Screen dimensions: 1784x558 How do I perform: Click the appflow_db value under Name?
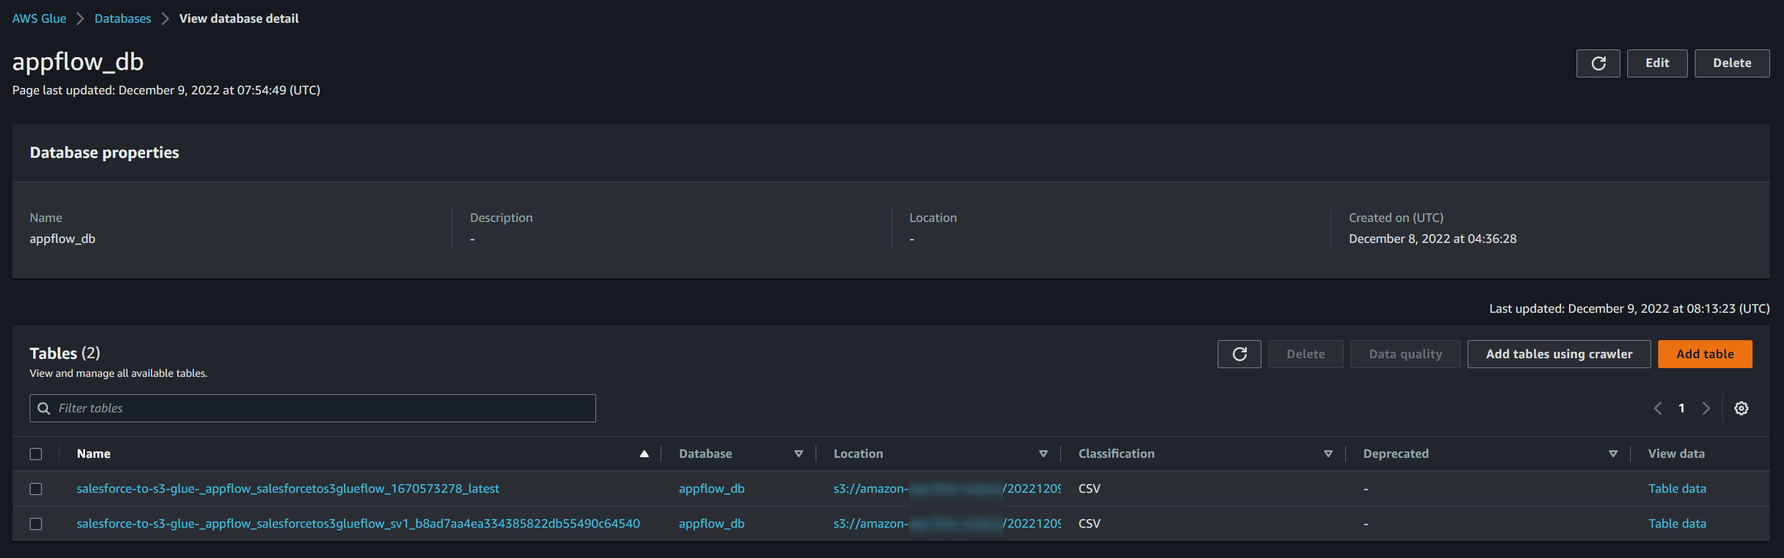point(62,239)
